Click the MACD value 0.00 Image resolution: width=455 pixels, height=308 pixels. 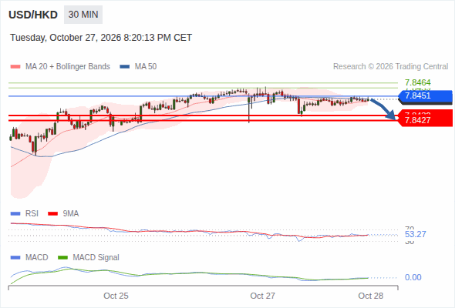coord(413,277)
